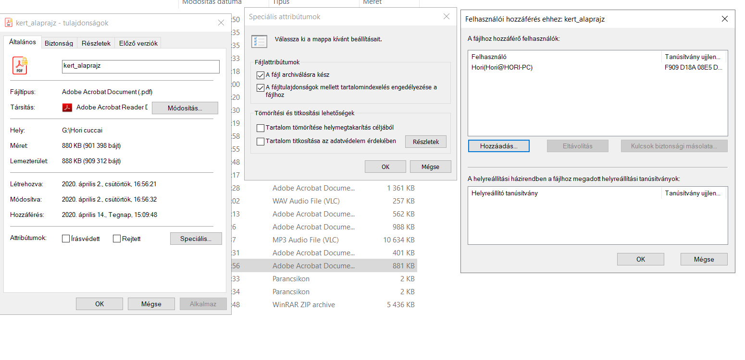
Task: Toggle the Írásvédett checkbox
Action: (66, 239)
